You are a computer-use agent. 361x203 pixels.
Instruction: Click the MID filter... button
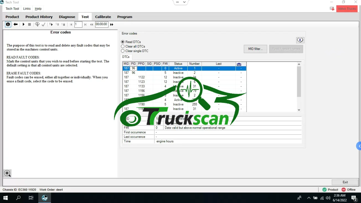tap(255, 49)
